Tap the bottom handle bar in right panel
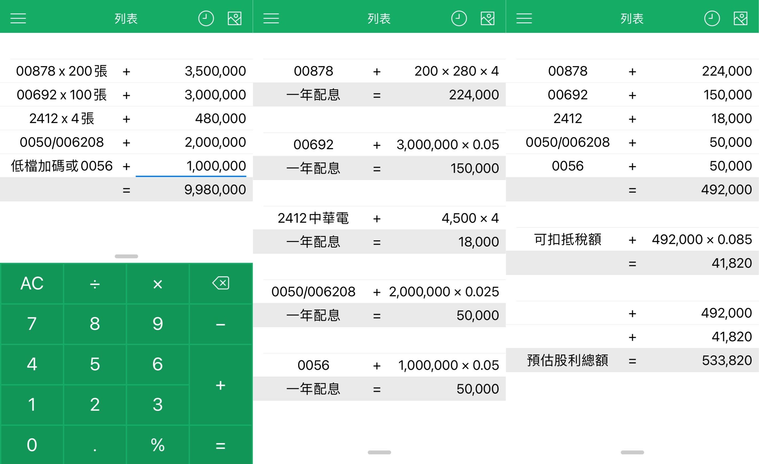Image resolution: width=759 pixels, height=464 pixels. click(x=632, y=452)
